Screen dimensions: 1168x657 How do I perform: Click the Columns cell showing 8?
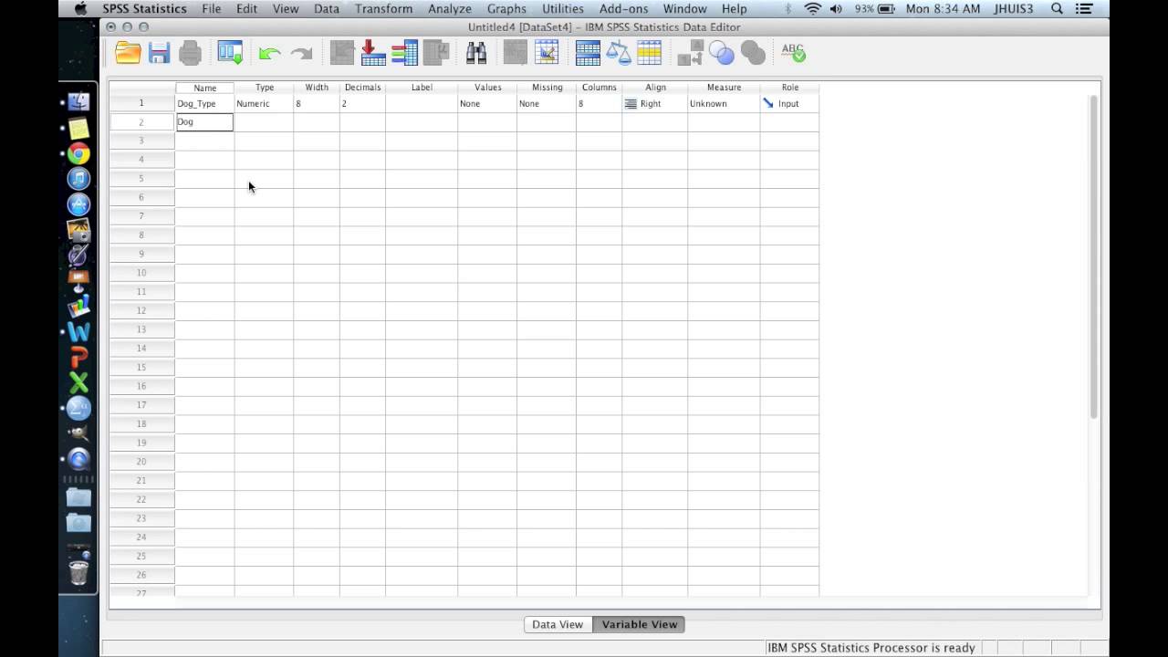(600, 103)
